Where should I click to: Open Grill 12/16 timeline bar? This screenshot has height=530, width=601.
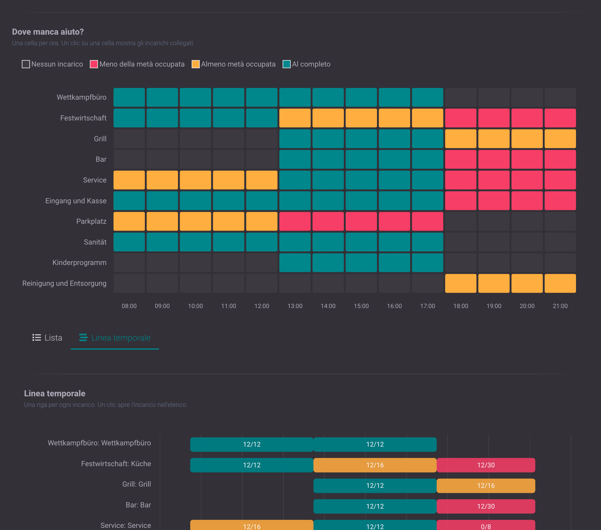pyautogui.click(x=486, y=485)
